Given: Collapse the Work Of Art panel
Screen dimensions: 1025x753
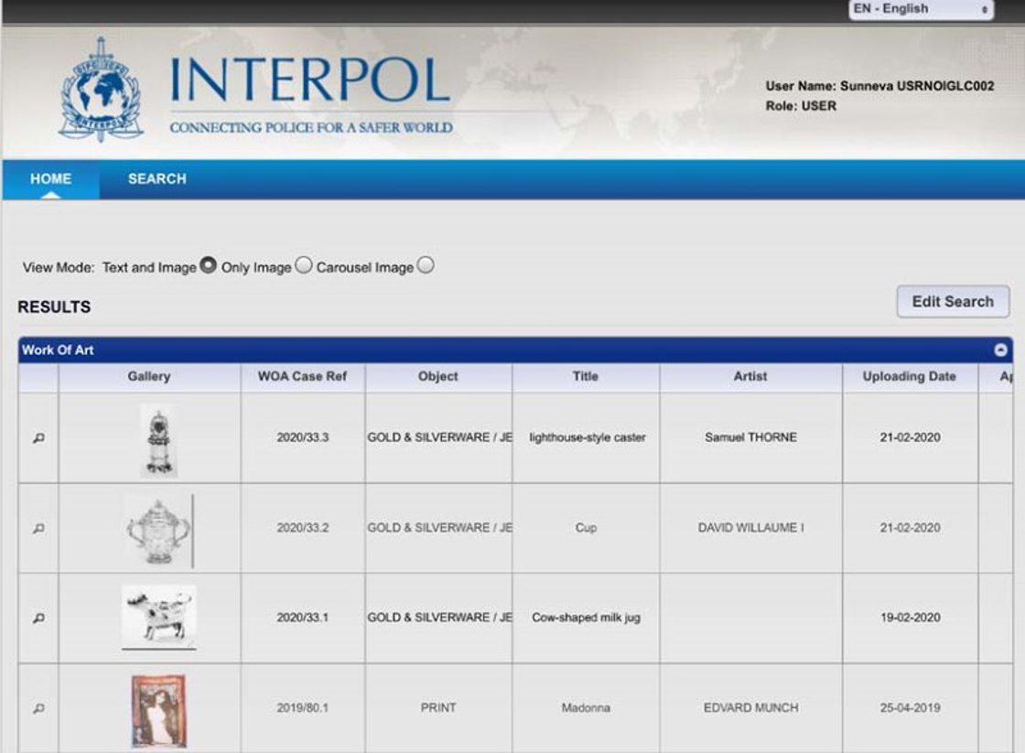Looking at the screenshot, I should coord(1000,350).
